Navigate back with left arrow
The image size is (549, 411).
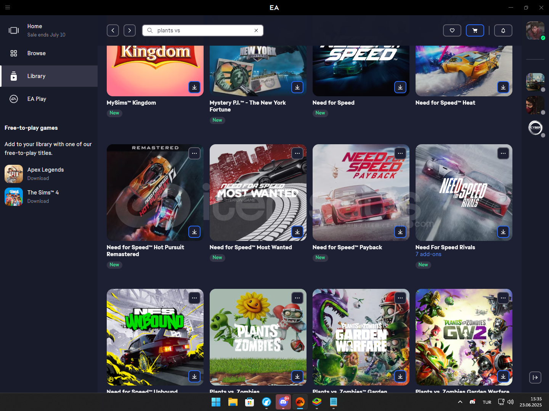click(113, 30)
